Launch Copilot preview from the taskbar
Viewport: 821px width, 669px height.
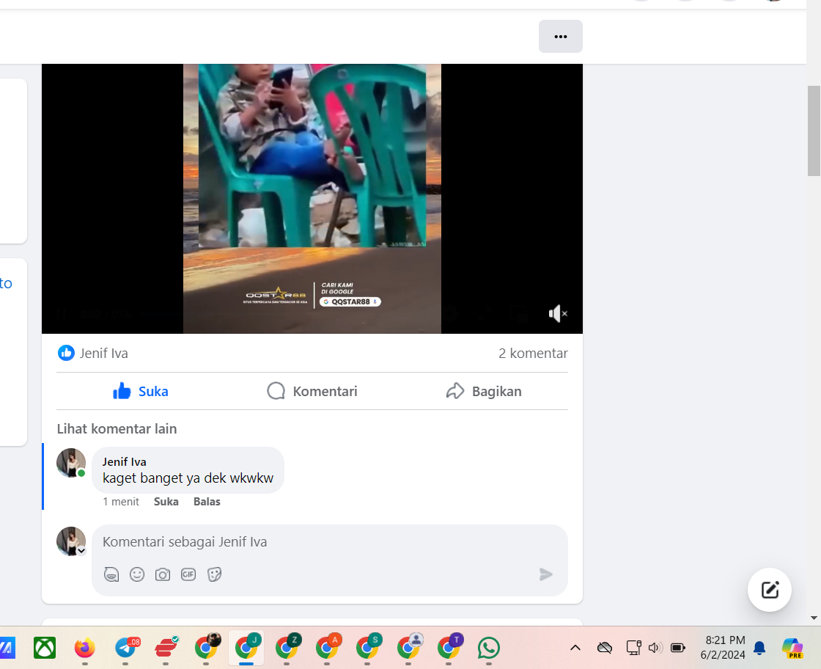click(792, 648)
